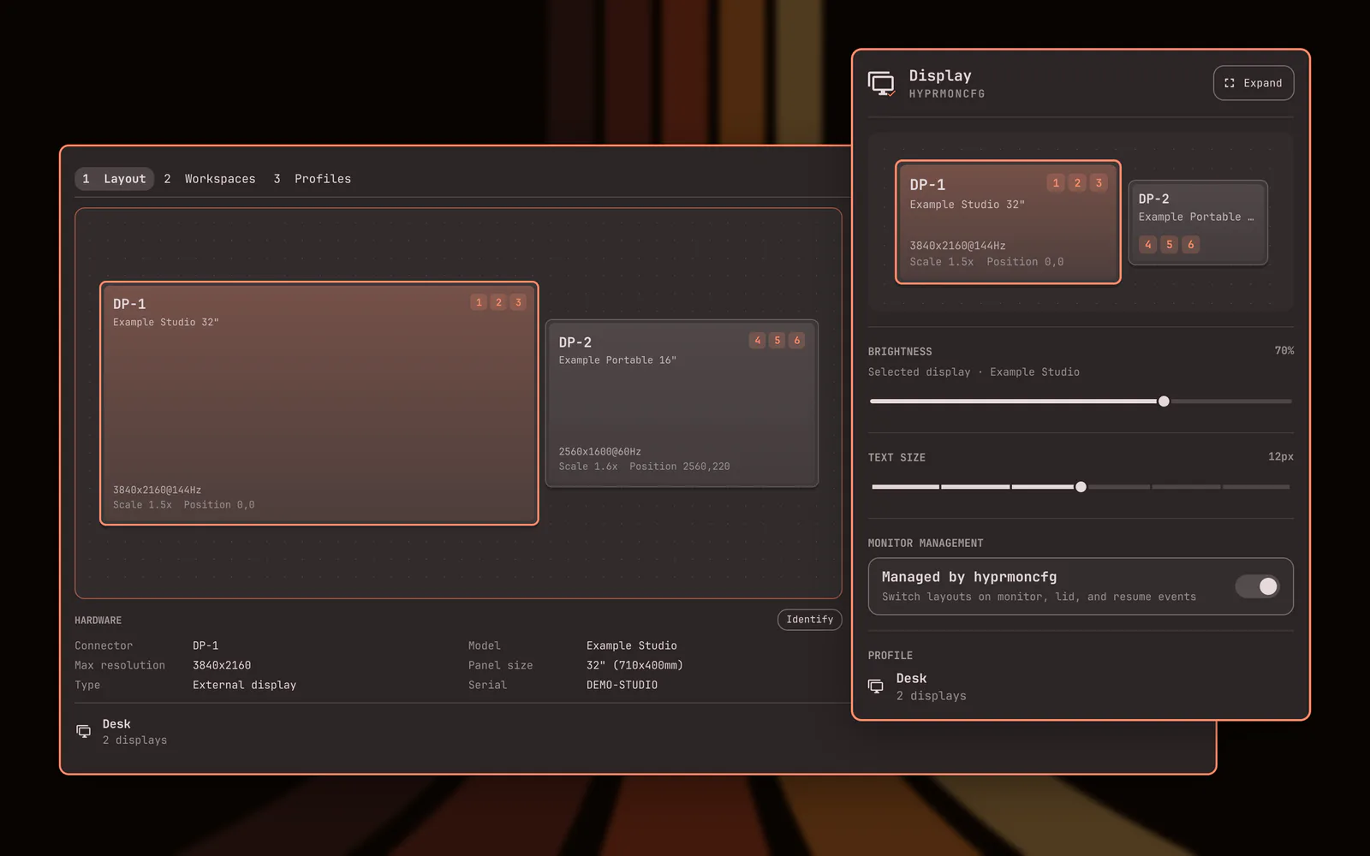1370x856 pixels.
Task: Click workspace badge 2 on main layout DP-1
Action: (498, 302)
